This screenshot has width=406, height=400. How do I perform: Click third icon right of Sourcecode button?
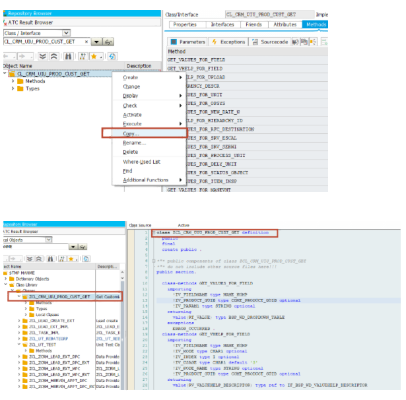(x=313, y=42)
